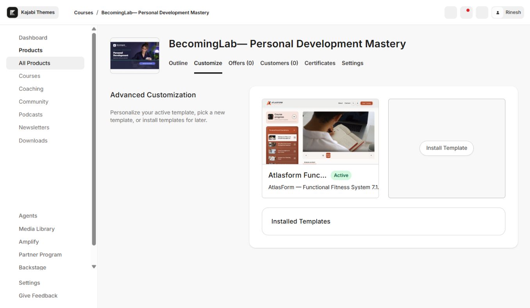Select Products in the sidebar

pyautogui.click(x=30, y=50)
